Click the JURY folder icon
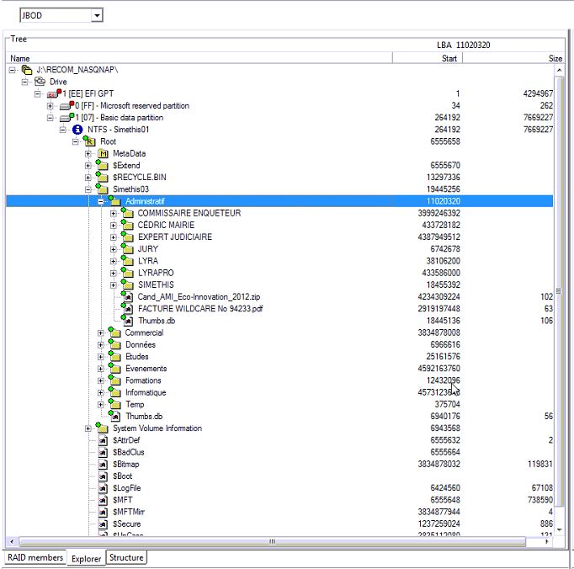Image resolution: width=574 pixels, height=569 pixels. 127,248
